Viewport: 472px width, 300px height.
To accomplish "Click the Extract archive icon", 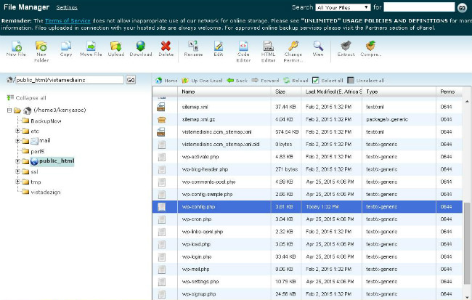I will pos(346,47).
